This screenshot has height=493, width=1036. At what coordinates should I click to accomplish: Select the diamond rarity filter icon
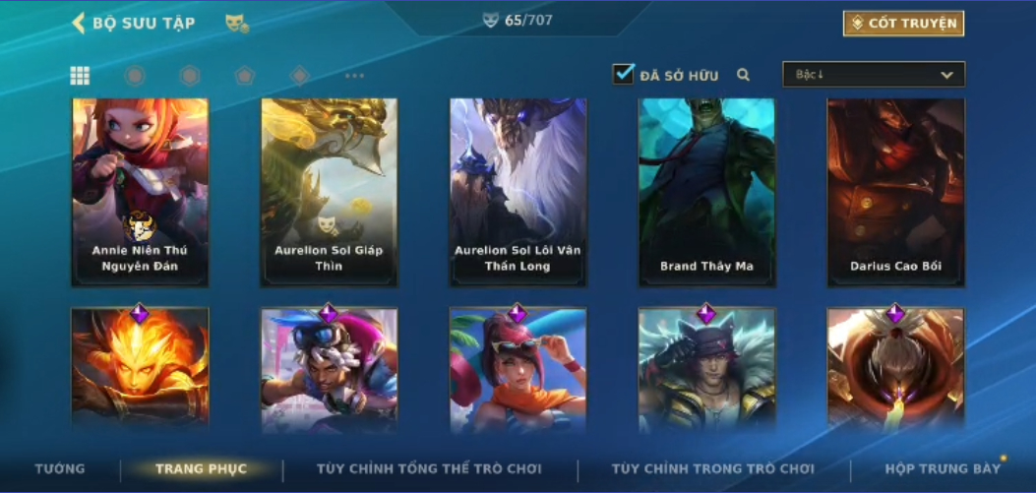pos(299,76)
